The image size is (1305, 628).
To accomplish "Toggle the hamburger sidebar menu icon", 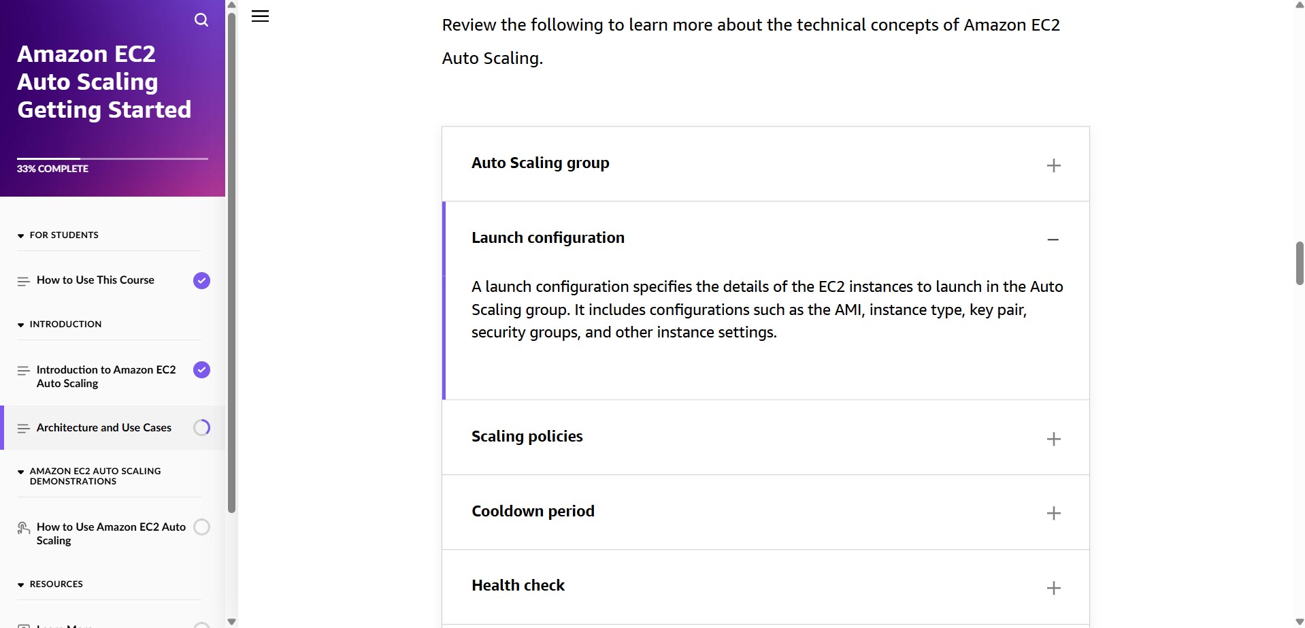I will (x=260, y=16).
